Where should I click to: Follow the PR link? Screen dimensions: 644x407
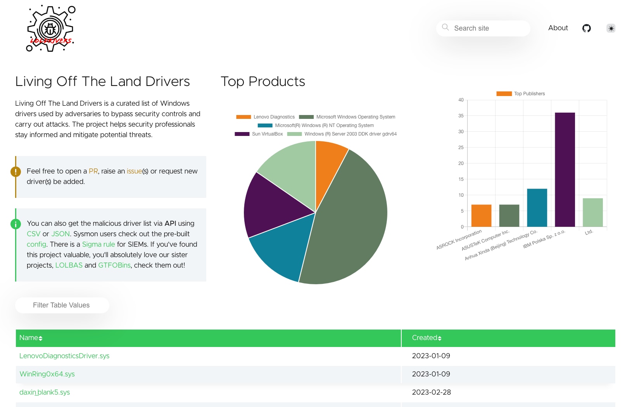point(93,171)
